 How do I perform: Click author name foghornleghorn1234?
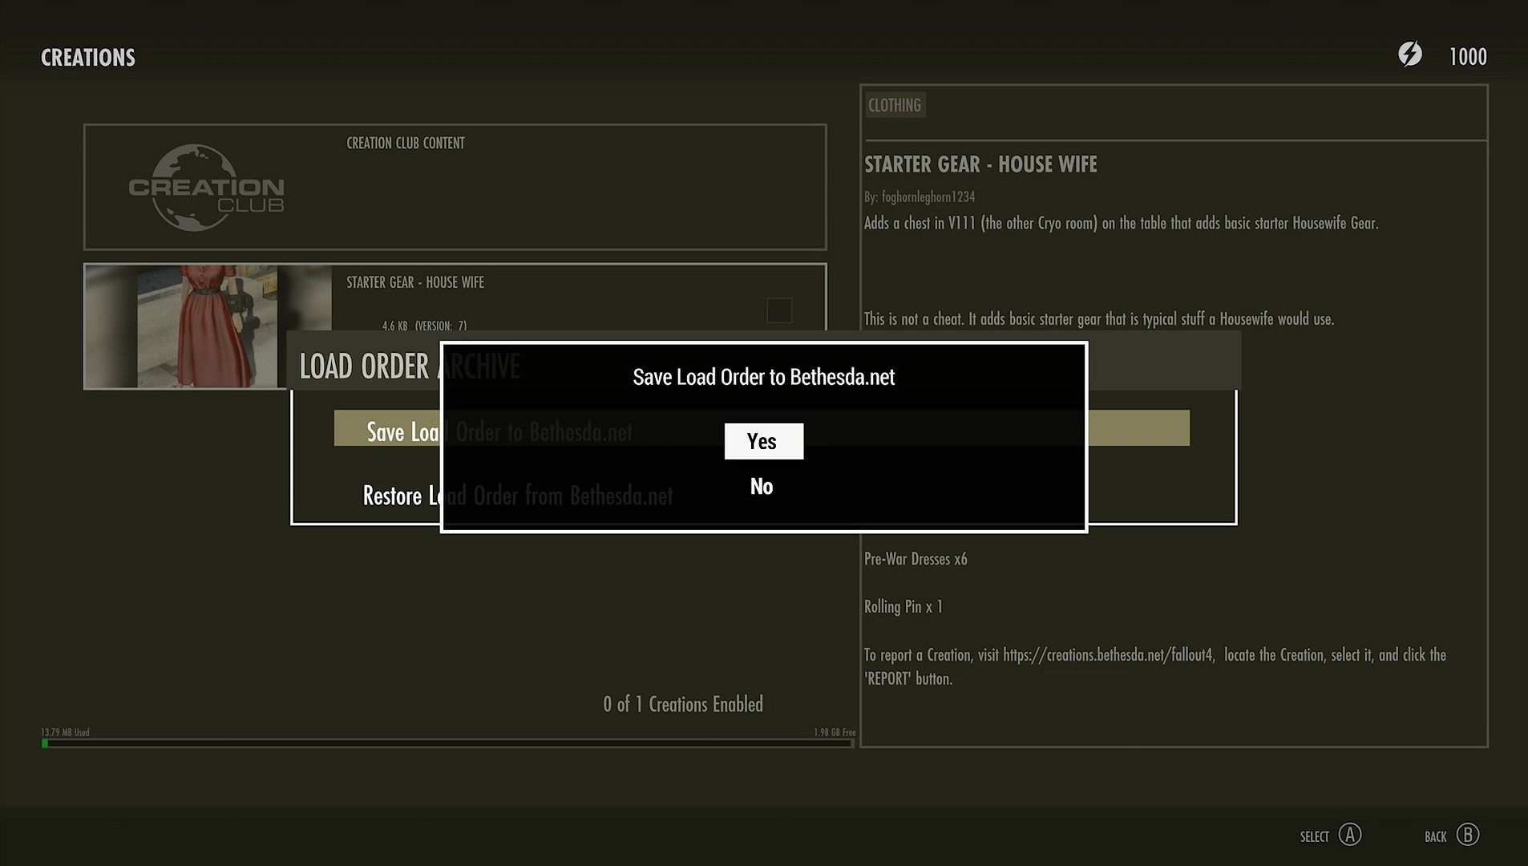928,196
